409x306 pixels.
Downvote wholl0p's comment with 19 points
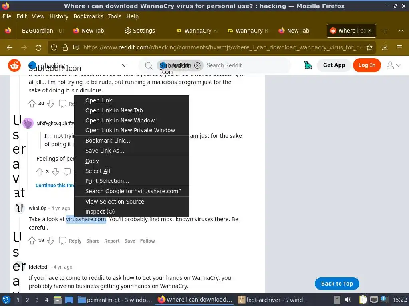tap(51, 241)
